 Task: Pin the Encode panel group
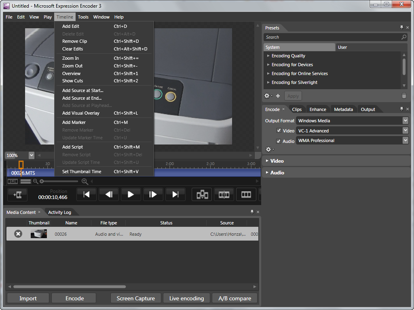click(401, 109)
